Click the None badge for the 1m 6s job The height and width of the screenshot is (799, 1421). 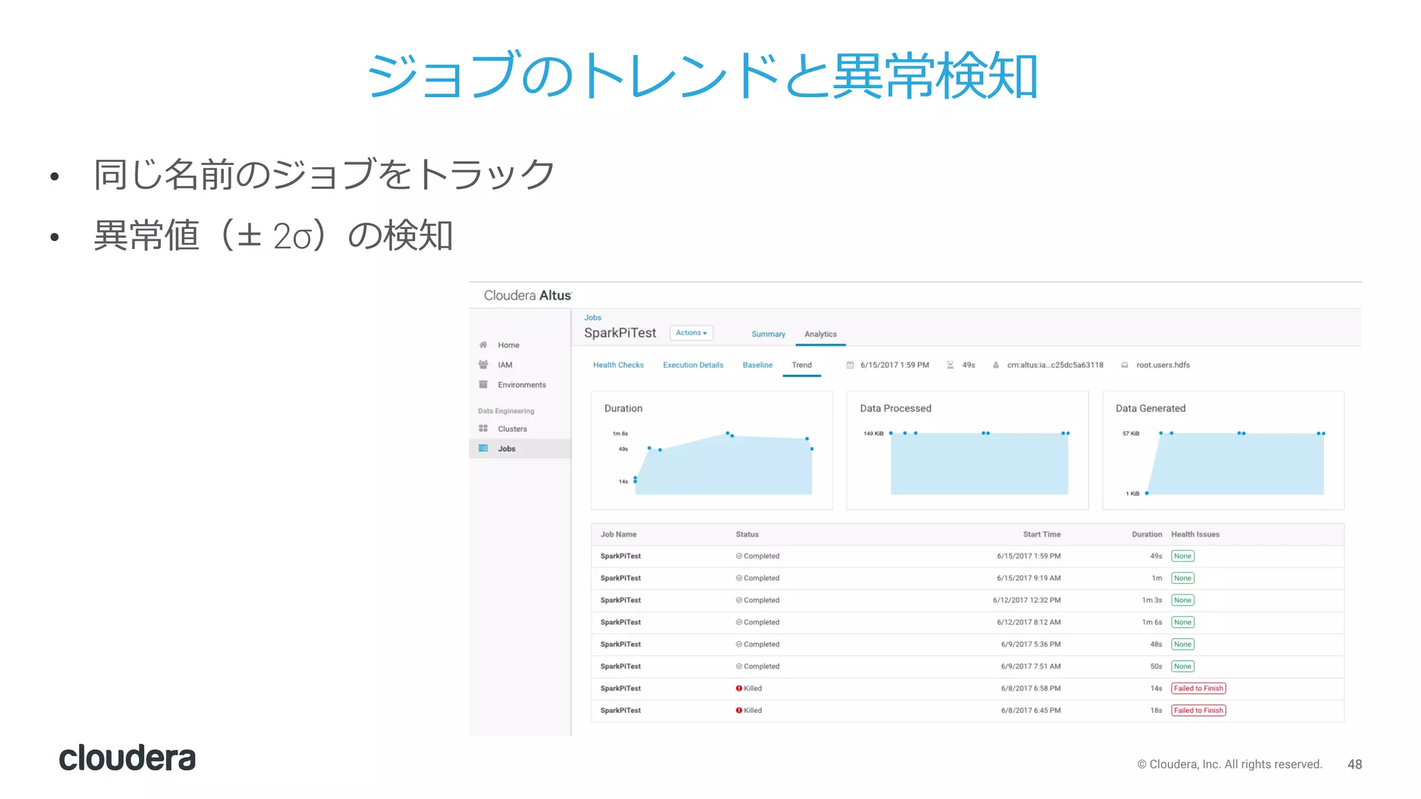[x=1182, y=623]
